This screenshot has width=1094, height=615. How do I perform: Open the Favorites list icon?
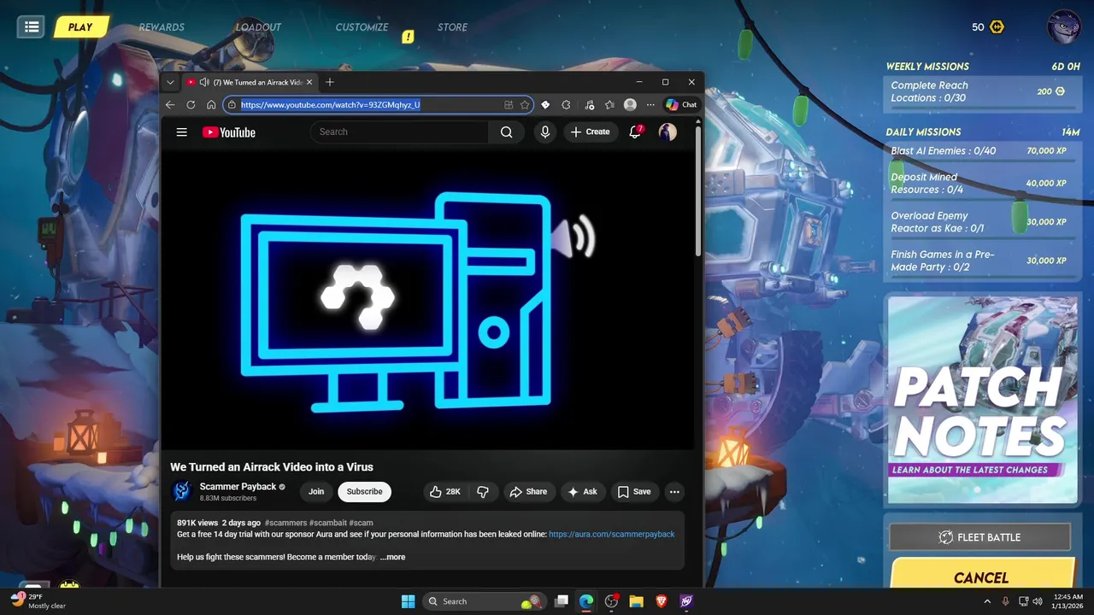click(x=609, y=105)
